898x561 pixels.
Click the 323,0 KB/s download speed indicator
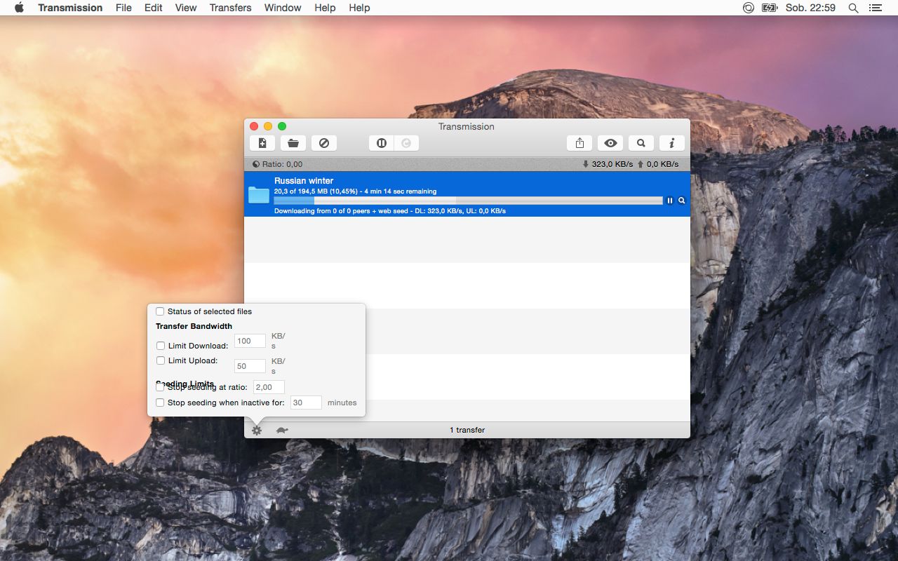click(608, 164)
